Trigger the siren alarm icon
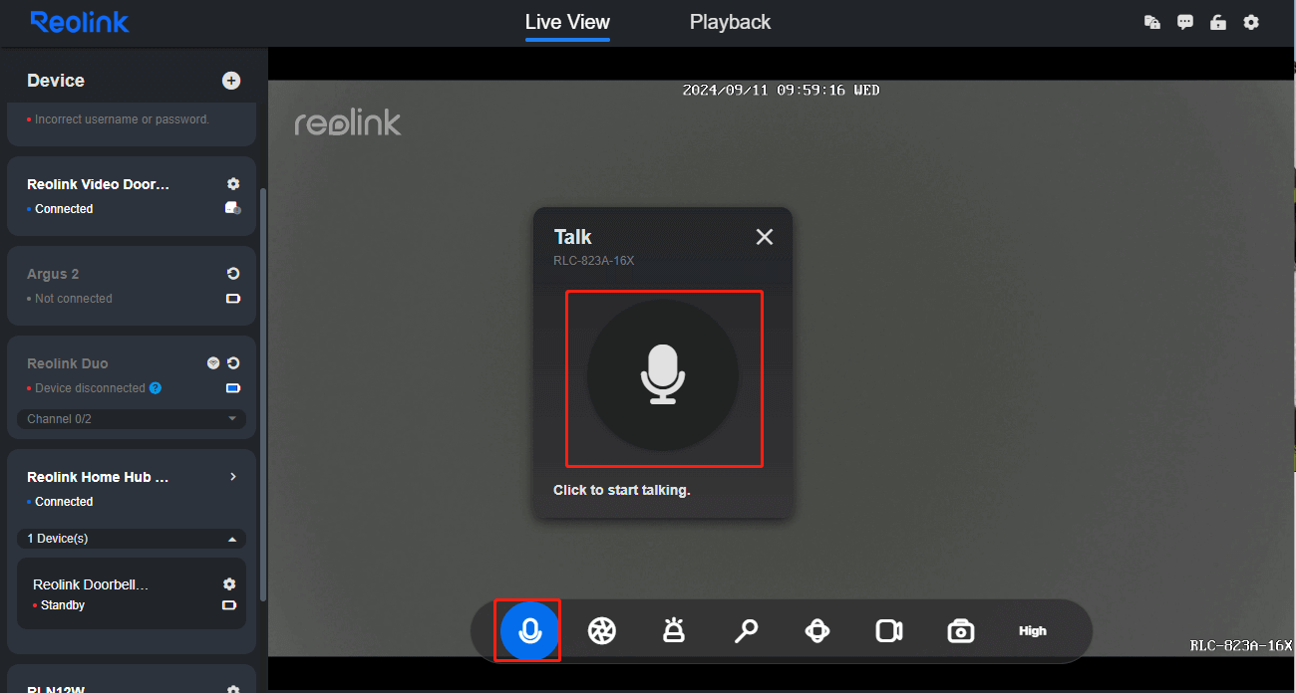Image resolution: width=1296 pixels, height=693 pixels. pyautogui.click(x=674, y=630)
